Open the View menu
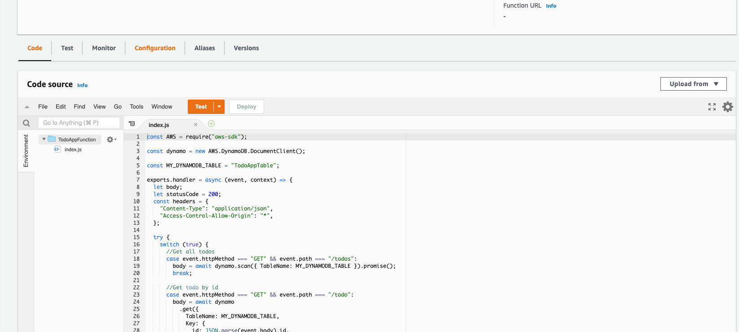The width and height of the screenshot is (739, 332). coord(100,107)
